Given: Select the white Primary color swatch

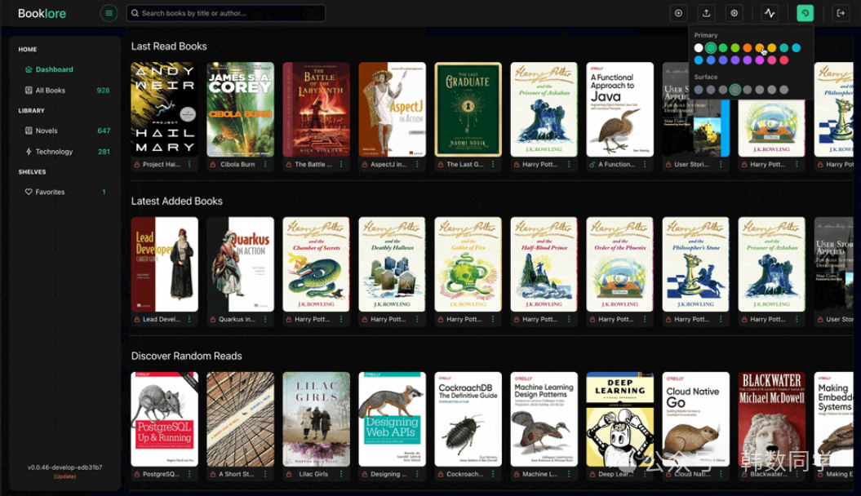Looking at the screenshot, I should coord(699,48).
